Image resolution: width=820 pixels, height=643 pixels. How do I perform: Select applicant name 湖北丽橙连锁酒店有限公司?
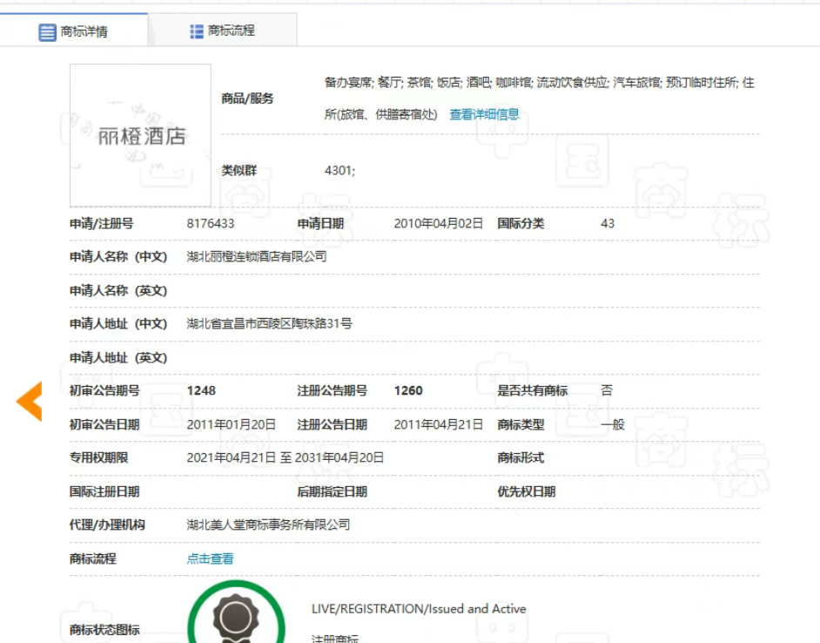click(x=257, y=256)
